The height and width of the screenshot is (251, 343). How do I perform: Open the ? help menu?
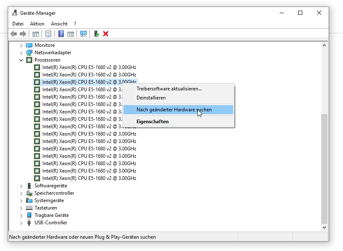point(75,23)
